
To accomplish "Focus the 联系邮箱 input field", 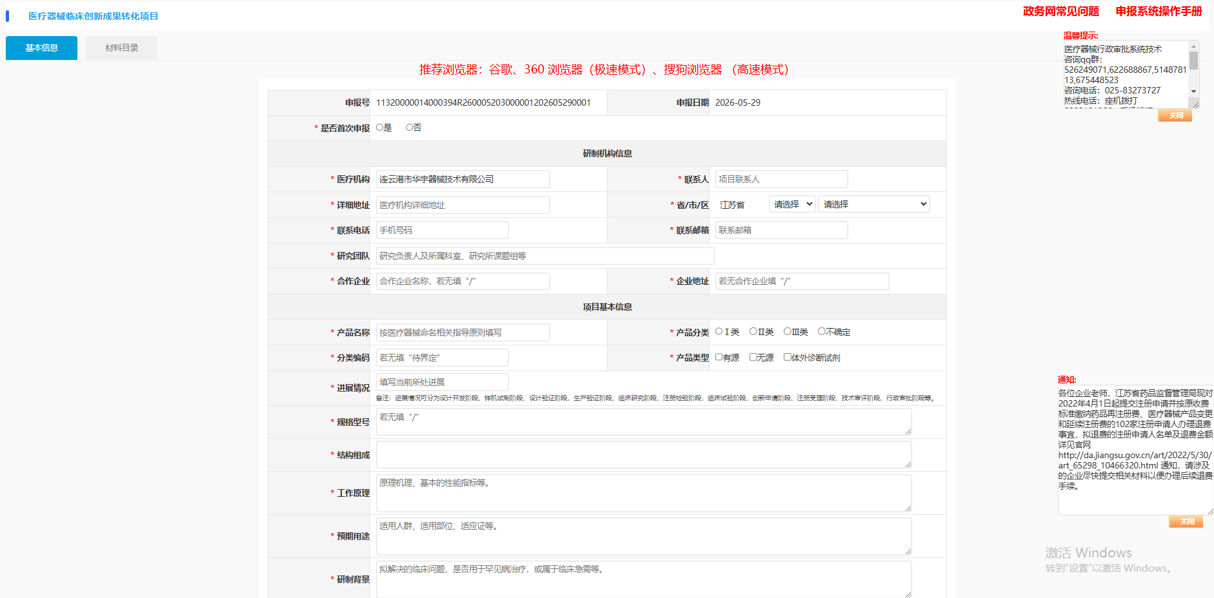I will (781, 230).
